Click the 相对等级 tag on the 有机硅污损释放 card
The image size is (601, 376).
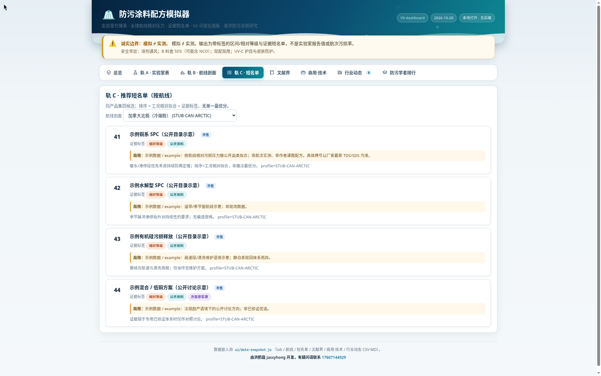(156, 246)
